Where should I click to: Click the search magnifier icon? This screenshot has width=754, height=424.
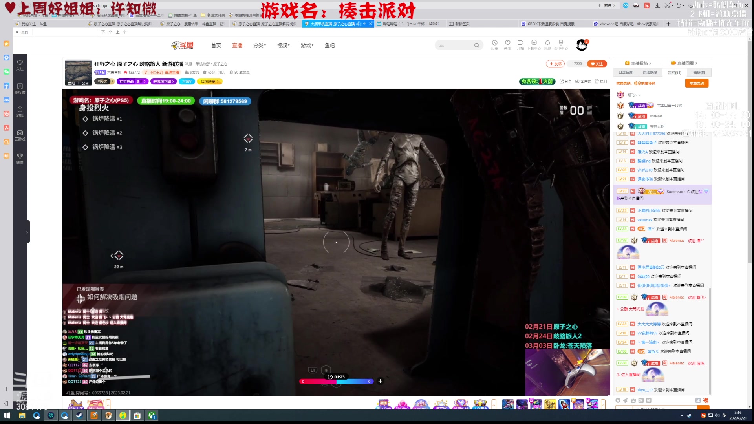pos(476,46)
